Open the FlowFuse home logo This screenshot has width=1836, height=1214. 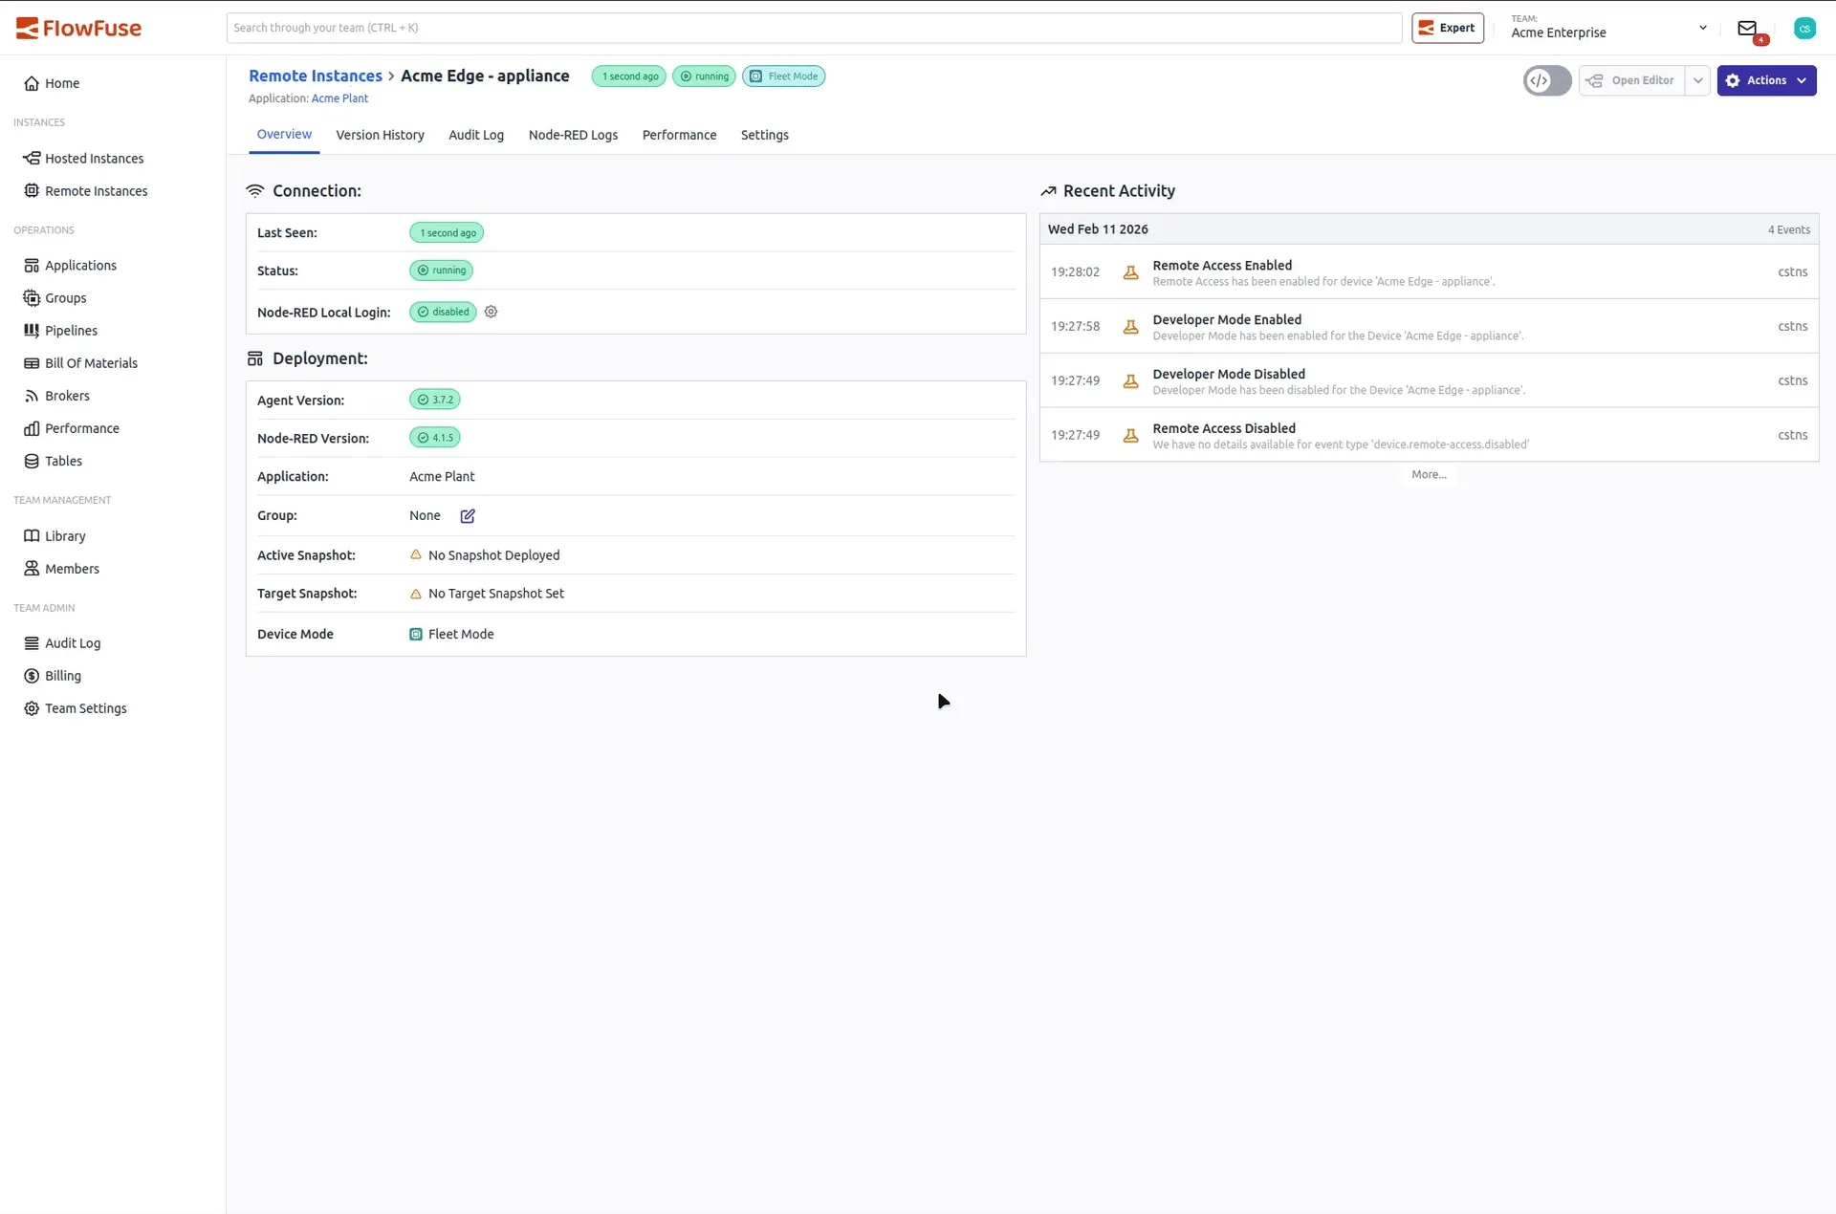click(78, 28)
